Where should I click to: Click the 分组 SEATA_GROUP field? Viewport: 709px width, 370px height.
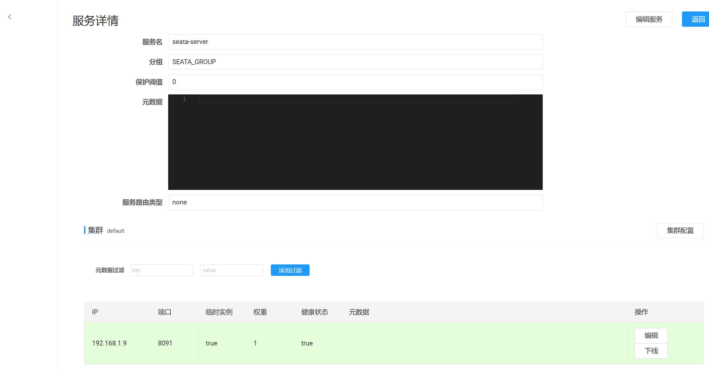point(355,62)
